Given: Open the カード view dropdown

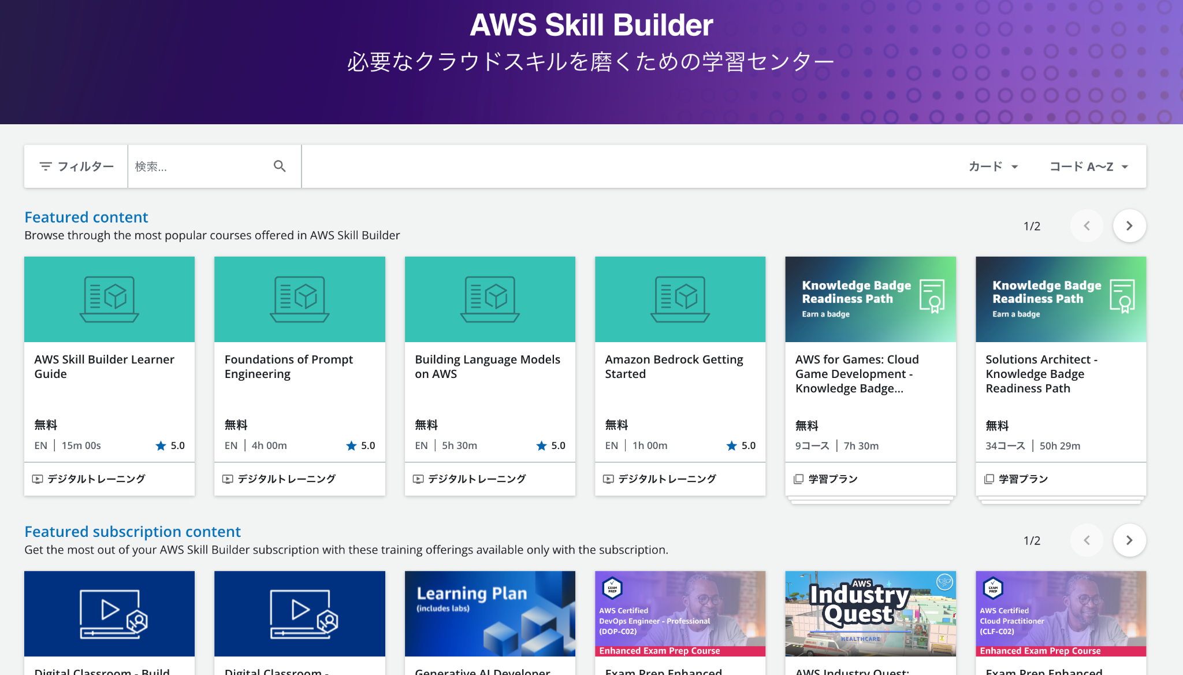Looking at the screenshot, I should coord(993,166).
